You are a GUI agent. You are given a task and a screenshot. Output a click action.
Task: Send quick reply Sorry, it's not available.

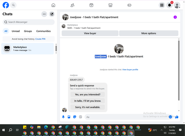point(88,107)
